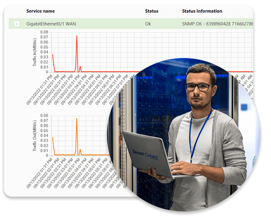Click the Ok status value
Image resolution: width=271 pixels, height=218 pixels.
(148, 24)
